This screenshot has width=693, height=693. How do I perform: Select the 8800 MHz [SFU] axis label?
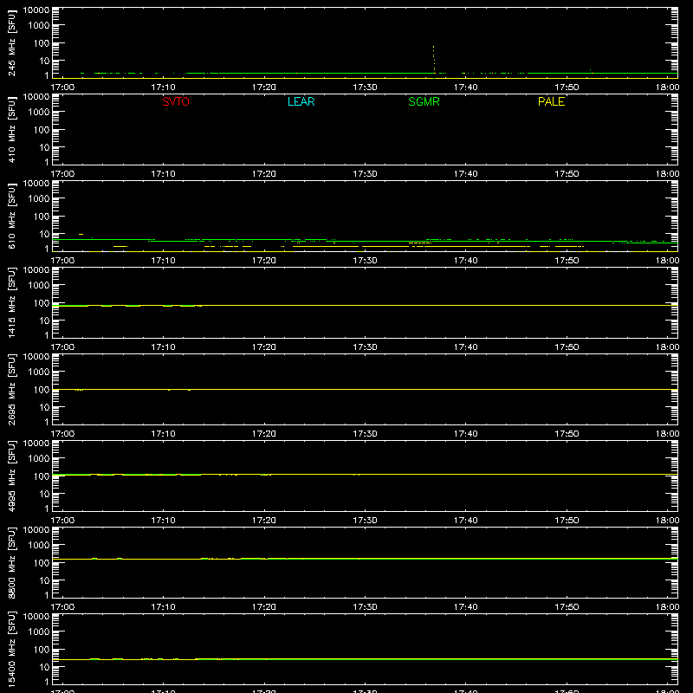pyautogui.click(x=11, y=562)
